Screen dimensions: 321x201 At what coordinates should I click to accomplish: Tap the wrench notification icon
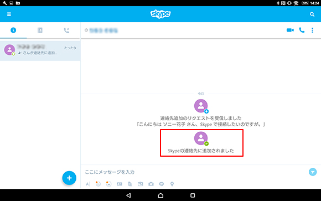tap(4, 3)
